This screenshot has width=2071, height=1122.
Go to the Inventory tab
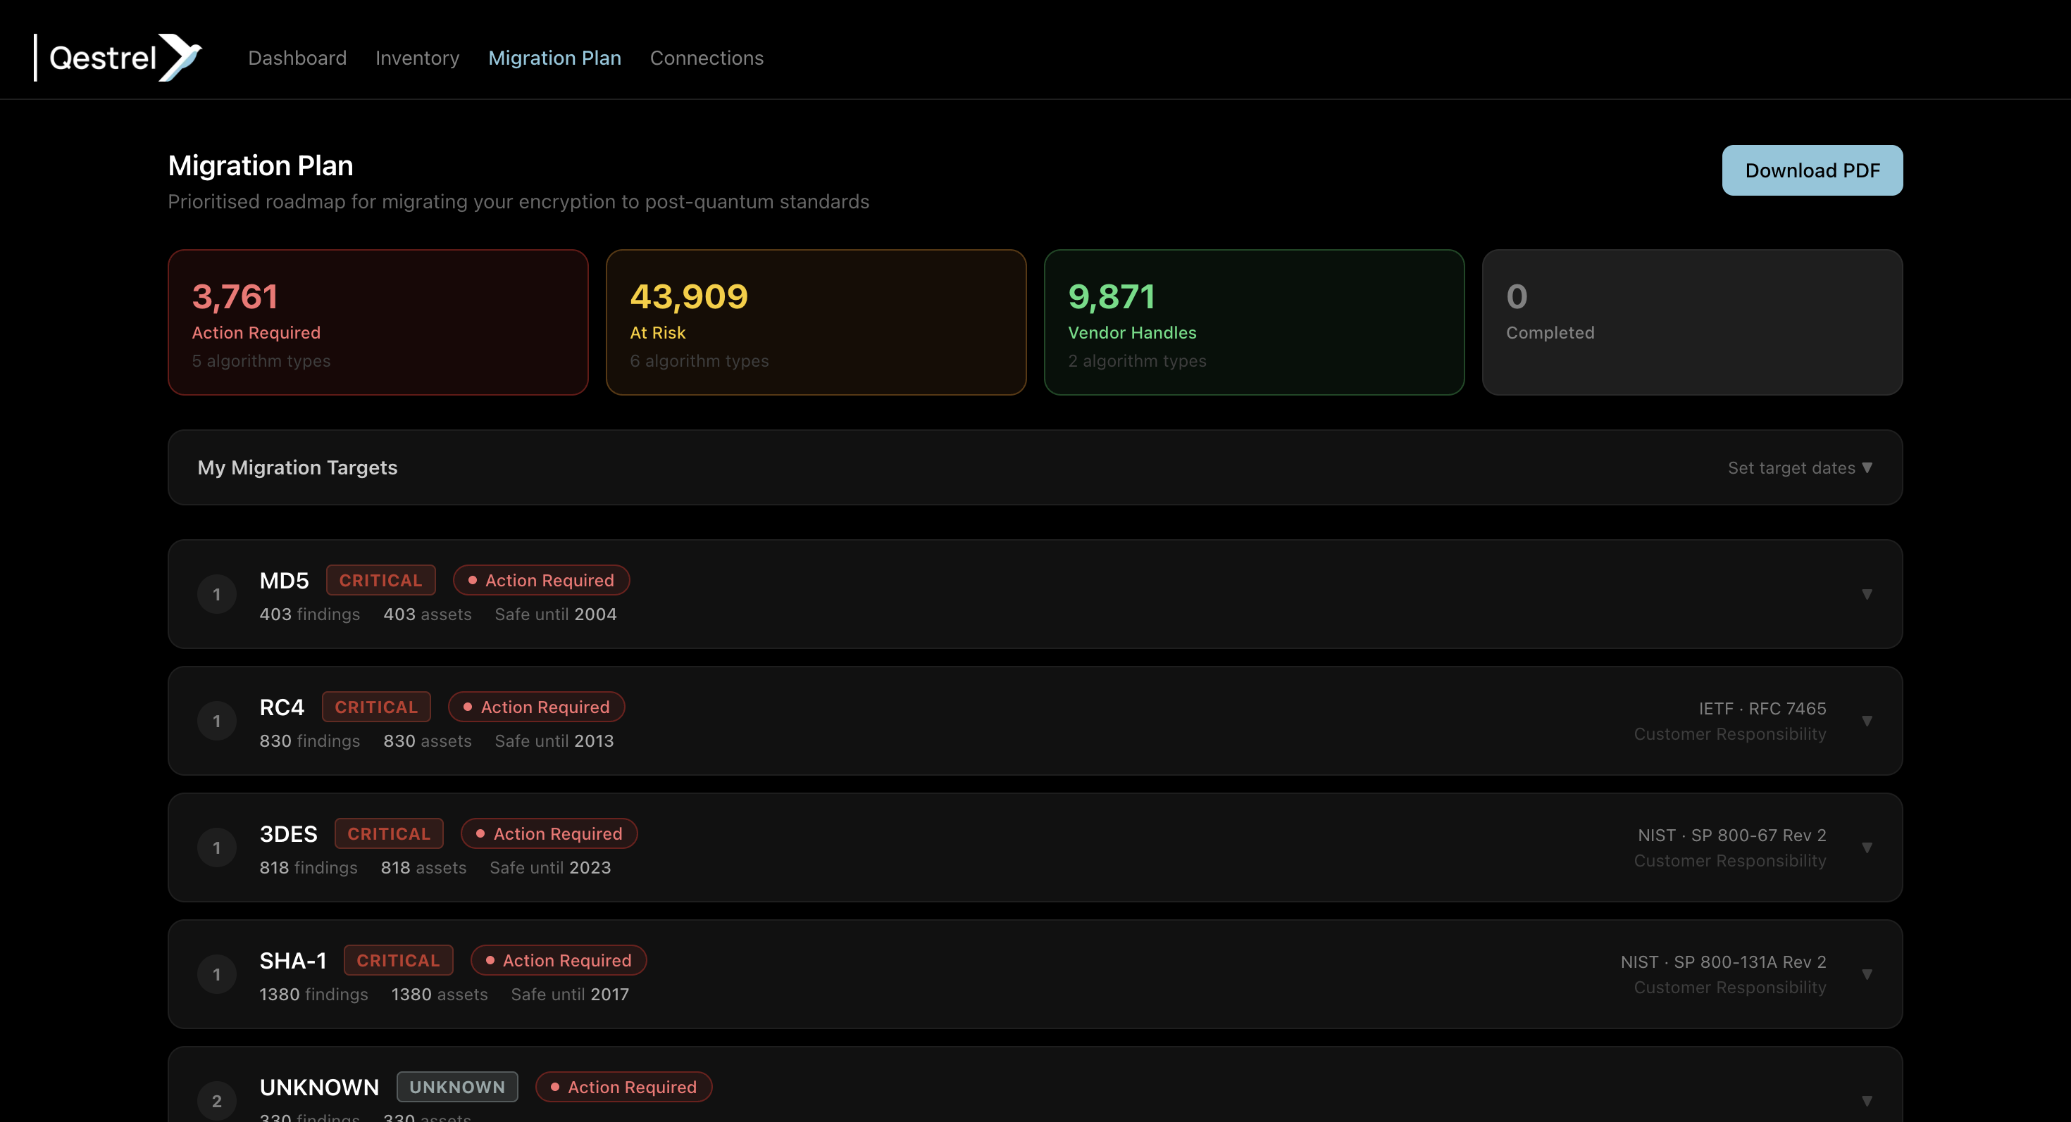tap(417, 58)
